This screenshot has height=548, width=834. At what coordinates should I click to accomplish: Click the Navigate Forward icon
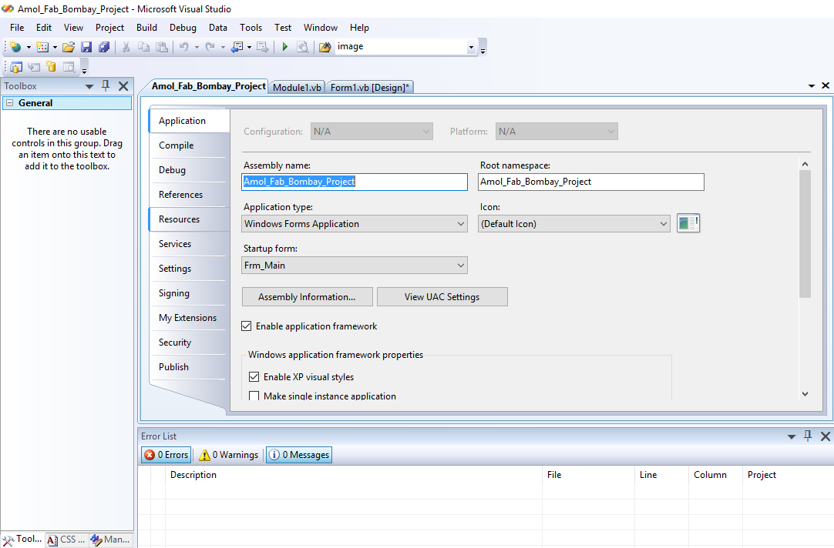coord(263,47)
